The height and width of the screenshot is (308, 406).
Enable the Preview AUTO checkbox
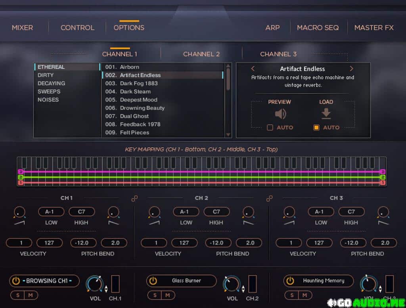270,128
